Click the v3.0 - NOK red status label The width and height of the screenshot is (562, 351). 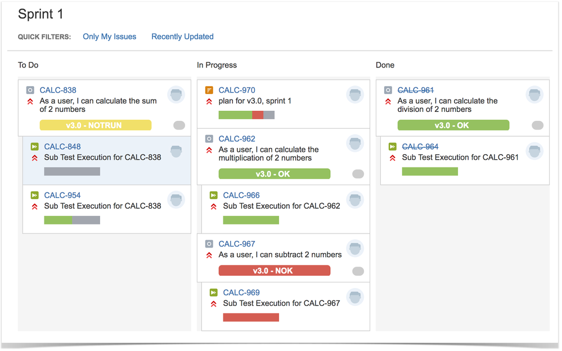[274, 271]
